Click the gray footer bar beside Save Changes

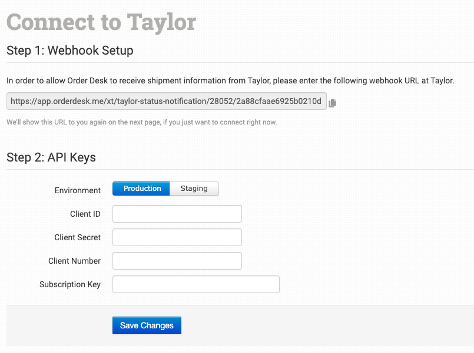pos(324,325)
